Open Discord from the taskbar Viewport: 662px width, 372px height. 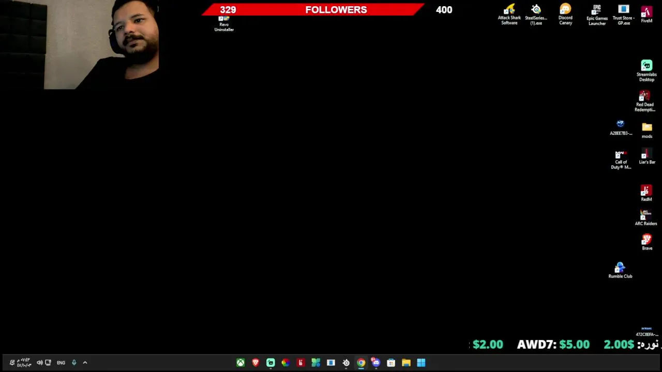(x=376, y=363)
